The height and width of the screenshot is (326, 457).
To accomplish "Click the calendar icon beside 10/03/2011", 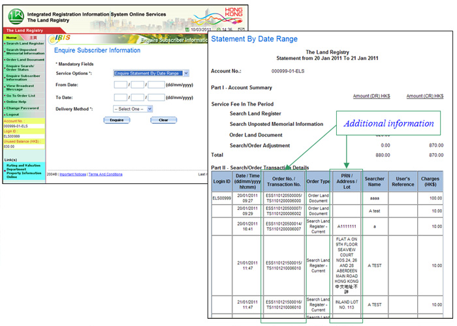I will click(187, 30).
